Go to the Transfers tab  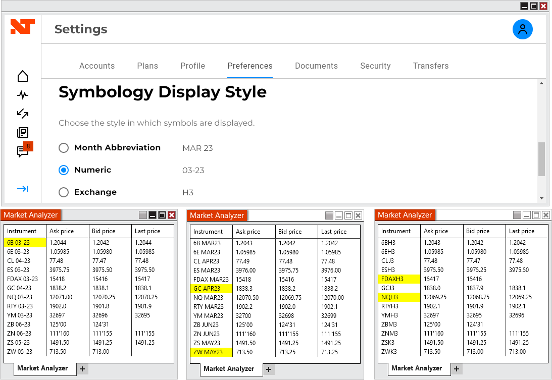[431, 66]
